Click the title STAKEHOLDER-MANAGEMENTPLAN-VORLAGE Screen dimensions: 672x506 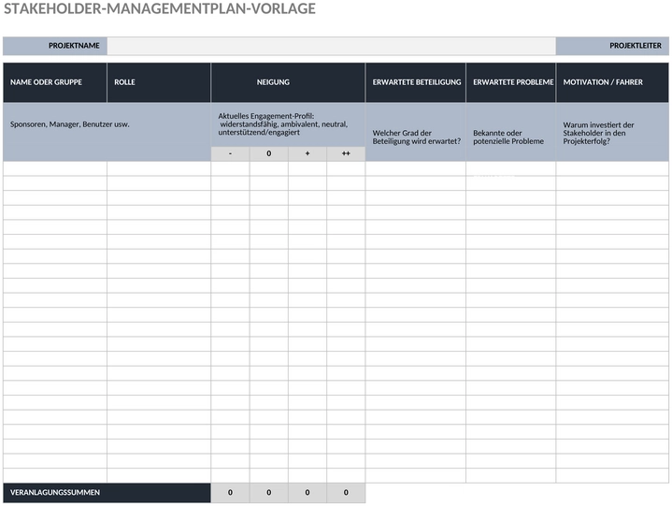click(x=160, y=8)
